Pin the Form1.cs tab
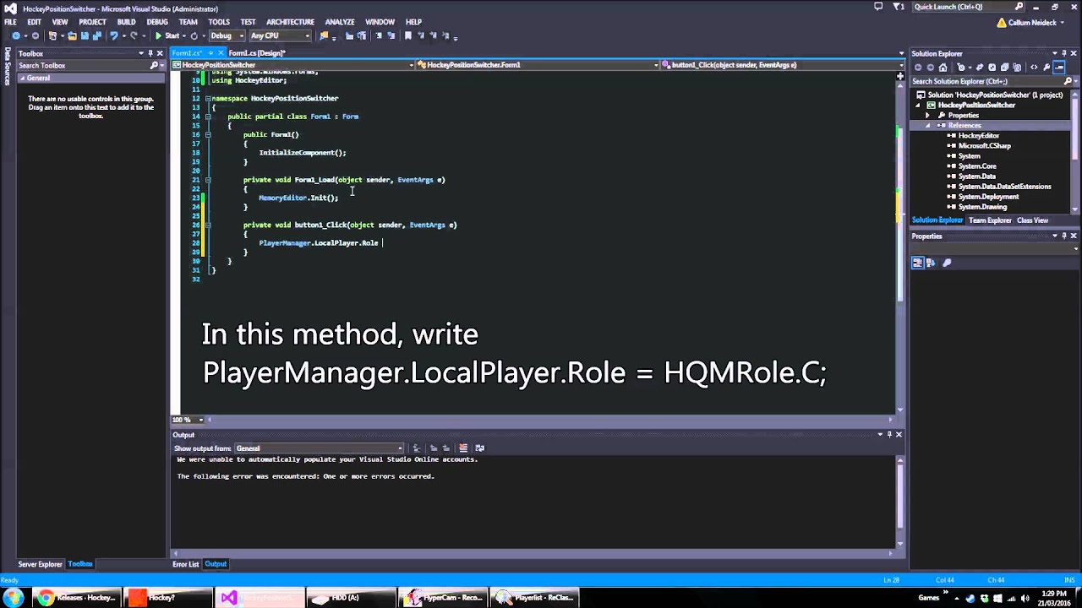 pyautogui.click(x=210, y=53)
